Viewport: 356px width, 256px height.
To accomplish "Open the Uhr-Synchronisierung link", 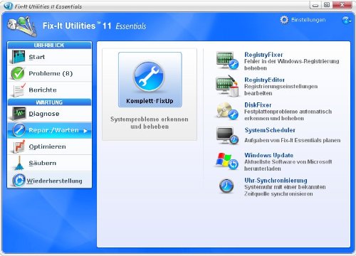I will pyautogui.click(x=276, y=181).
